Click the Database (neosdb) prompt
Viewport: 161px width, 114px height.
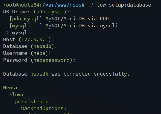pyautogui.click(x=30, y=46)
